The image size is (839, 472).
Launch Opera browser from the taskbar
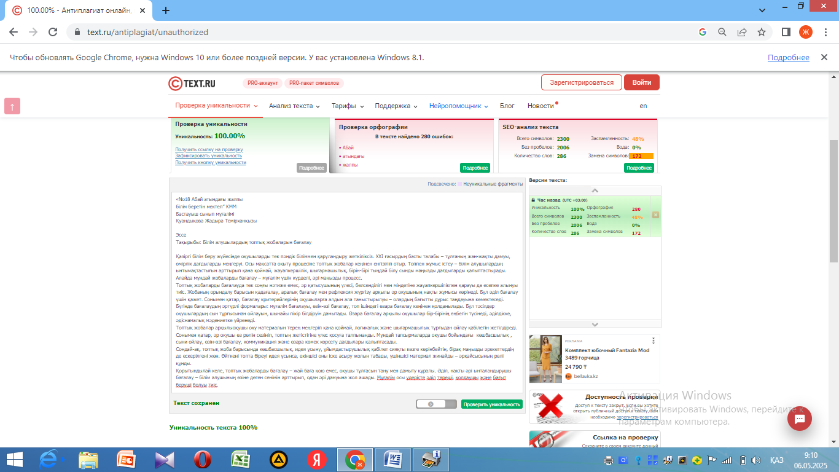click(x=202, y=460)
